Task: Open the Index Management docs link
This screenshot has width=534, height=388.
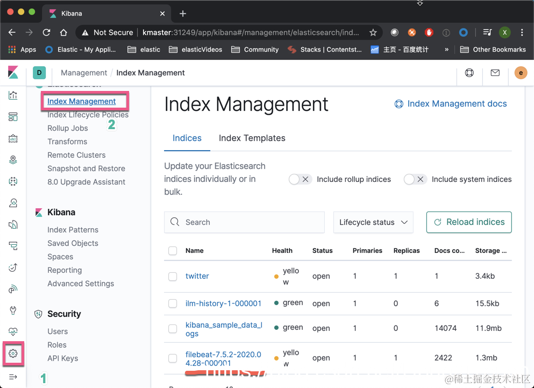Action: (x=451, y=104)
